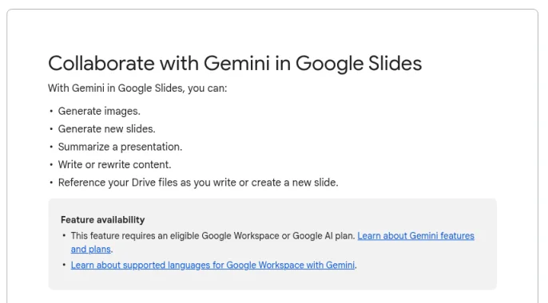The width and height of the screenshot is (548, 303).
Task: Click the 'Reference your Drive files' bullet
Action: pos(198,183)
